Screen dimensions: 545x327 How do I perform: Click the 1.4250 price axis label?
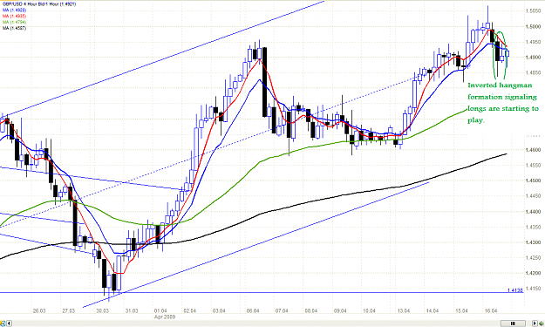533,257
